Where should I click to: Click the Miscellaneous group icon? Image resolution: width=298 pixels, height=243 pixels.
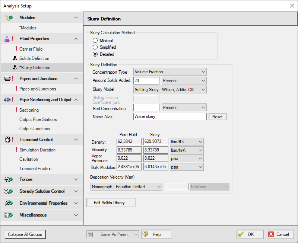[7, 215]
